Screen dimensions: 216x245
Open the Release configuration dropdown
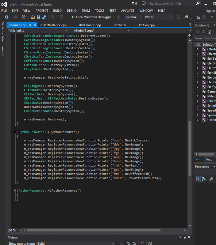pyautogui.click(x=134, y=17)
